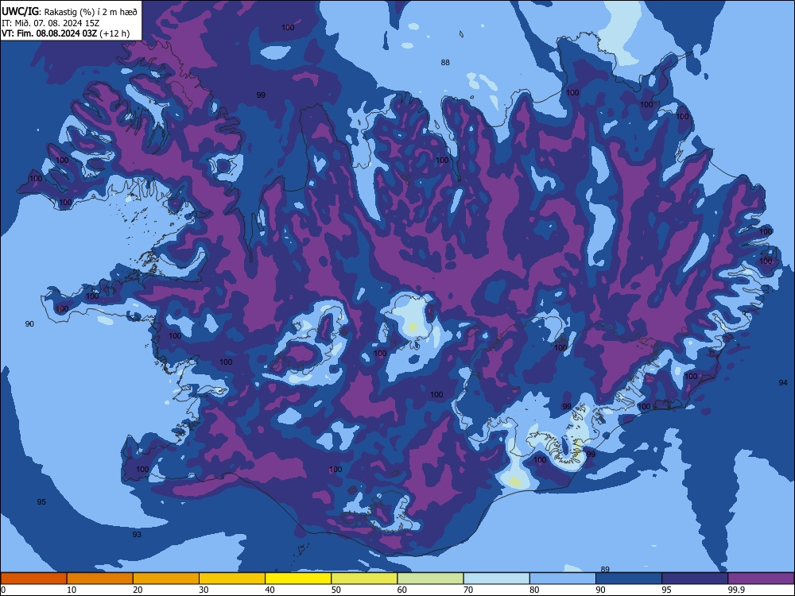Image resolution: width=795 pixels, height=596 pixels.
Task: Click the medium blue 90–95 legend swatch
Action: click(629, 579)
